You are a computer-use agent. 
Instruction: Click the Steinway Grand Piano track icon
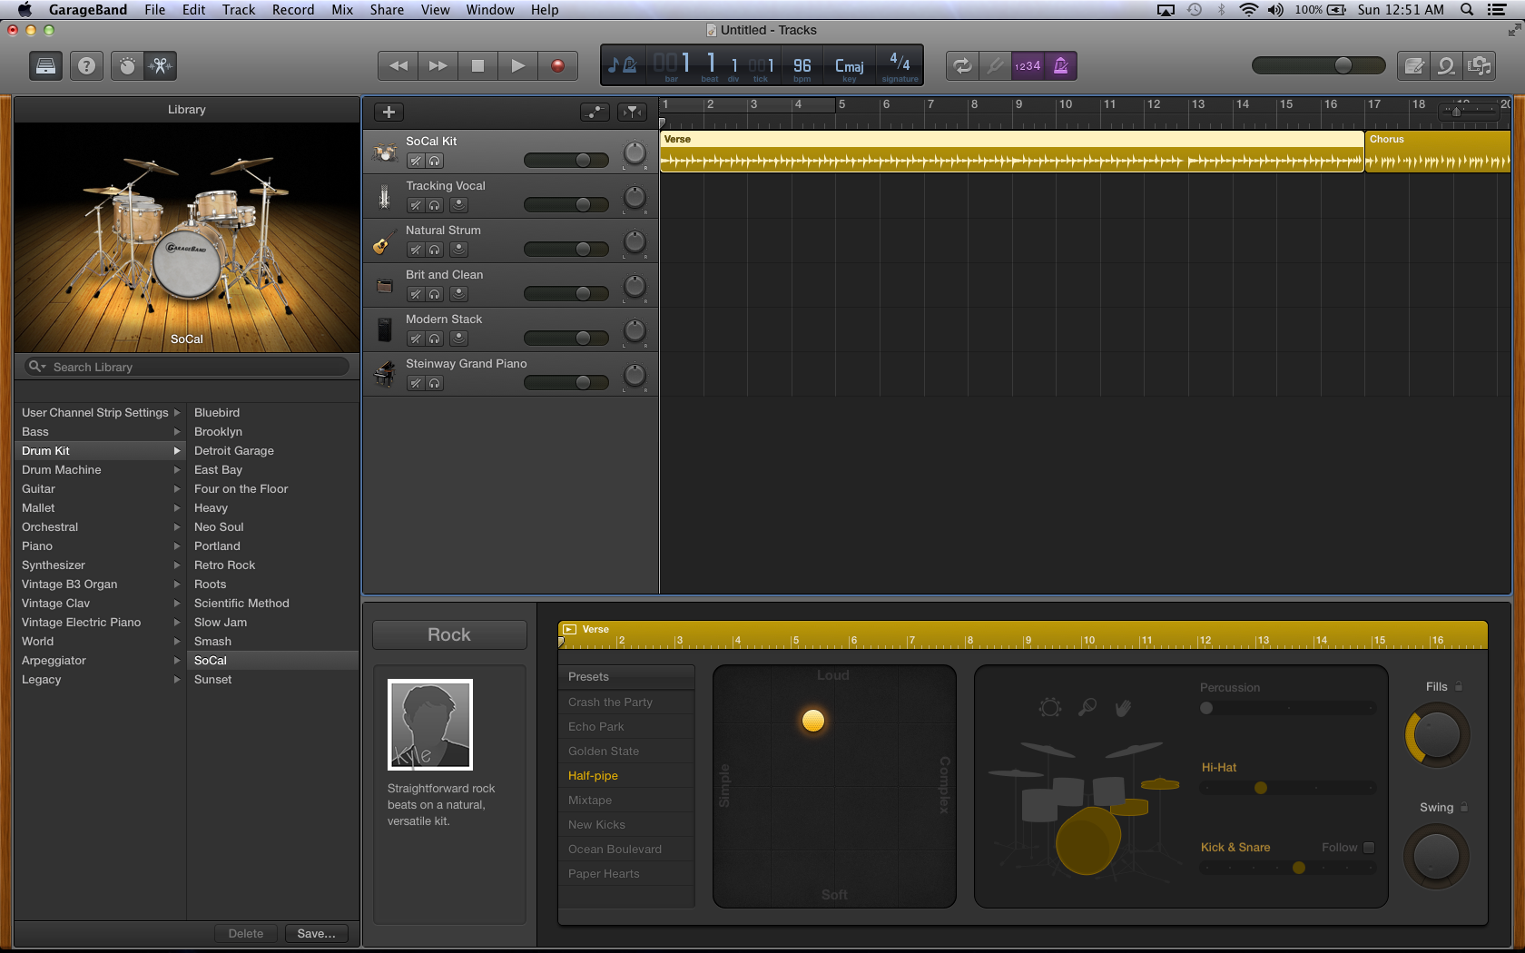385,374
